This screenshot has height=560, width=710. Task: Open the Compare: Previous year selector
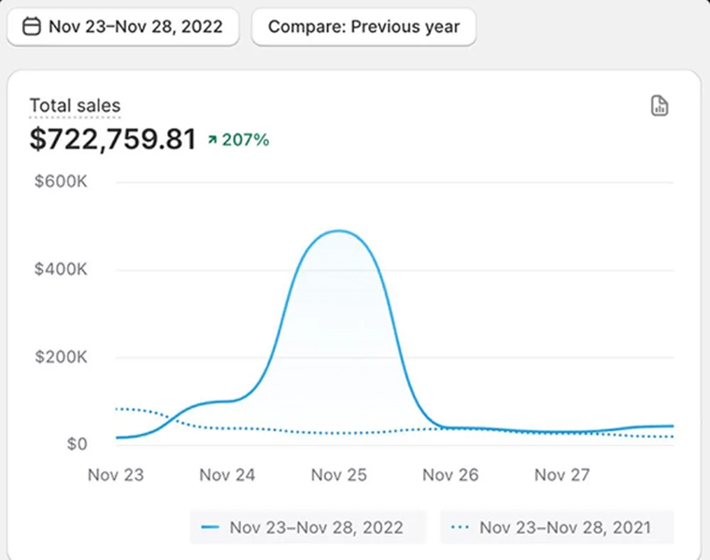pos(363,27)
